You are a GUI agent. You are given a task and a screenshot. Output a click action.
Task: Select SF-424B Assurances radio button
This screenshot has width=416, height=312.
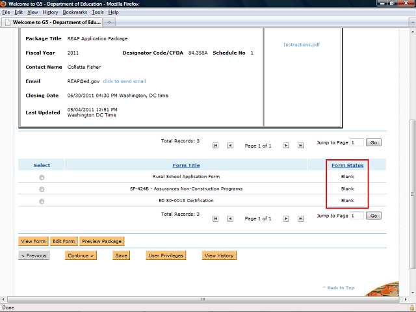click(42, 189)
